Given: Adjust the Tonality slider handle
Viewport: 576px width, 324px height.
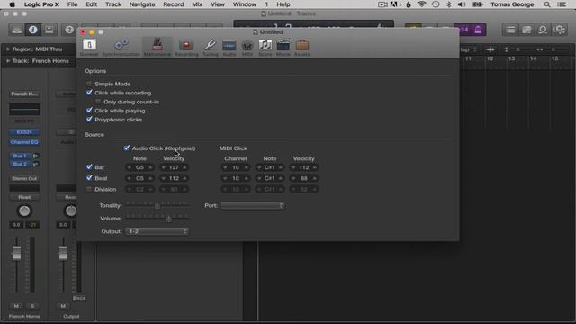Looking at the screenshot, I should pyautogui.click(x=157, y=206).
